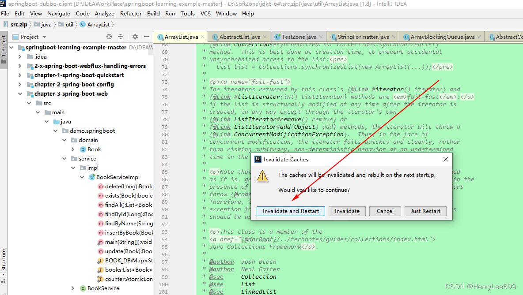Screen dimensions: 523x295
Task: Select the BOOK_DB field icon
Action: point(100,261)
